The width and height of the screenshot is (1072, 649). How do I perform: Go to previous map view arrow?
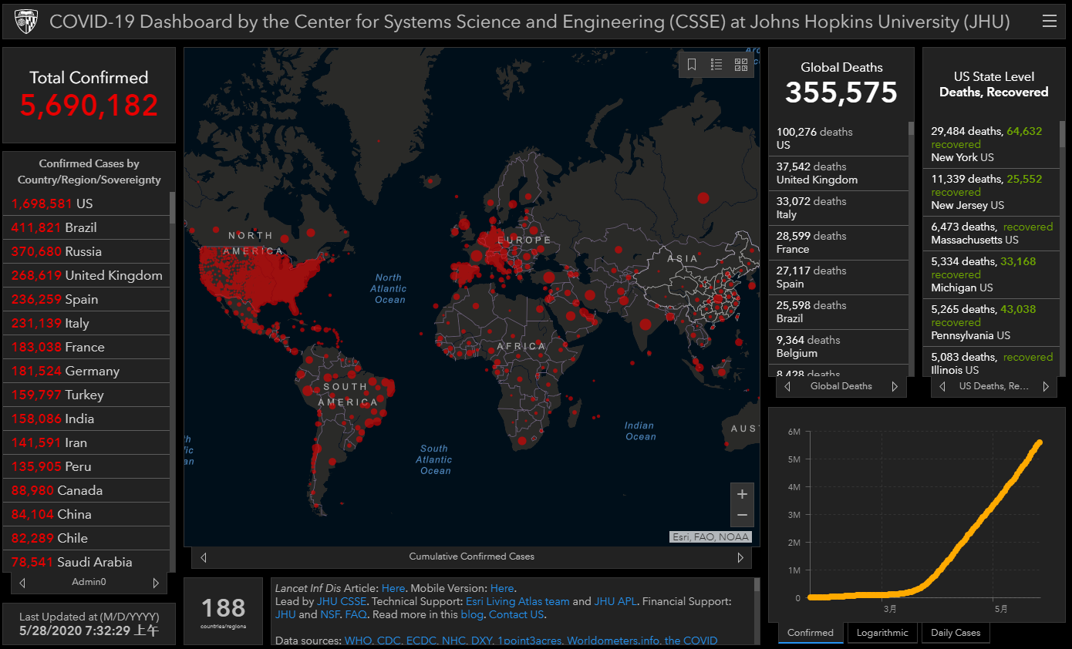pos(204,557)
